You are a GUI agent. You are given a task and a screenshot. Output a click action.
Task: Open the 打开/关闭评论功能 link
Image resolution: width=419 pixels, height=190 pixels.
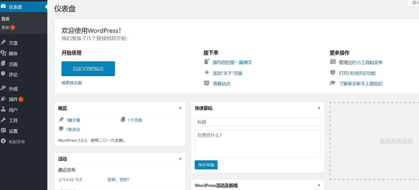[x=357, y=73]
